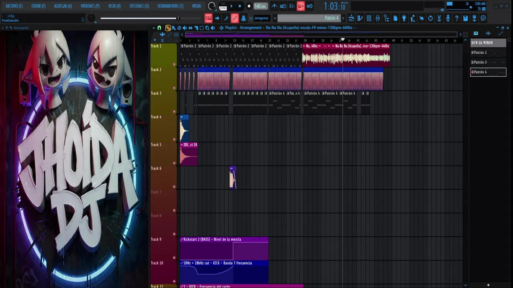This screenshot has width=513, height=288.
Task: Mute Track 1 with its green dot
Action: point(174,64)
